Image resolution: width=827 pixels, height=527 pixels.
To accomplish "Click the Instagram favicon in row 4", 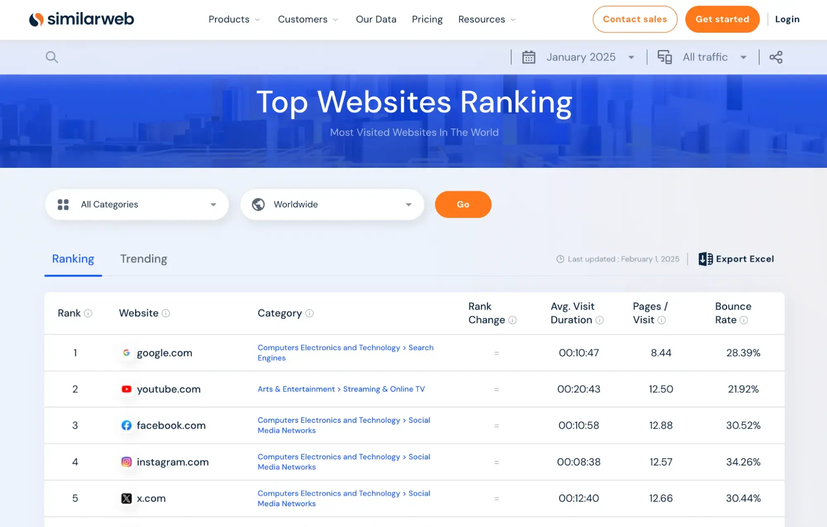I will (x=127, y=462).
